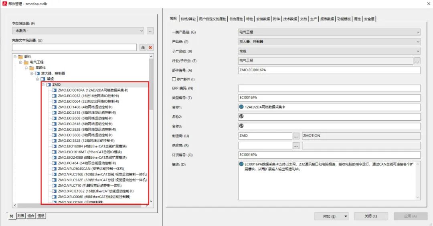
Task: Collapse the 零部件 tree node
Action: point(26,68)
